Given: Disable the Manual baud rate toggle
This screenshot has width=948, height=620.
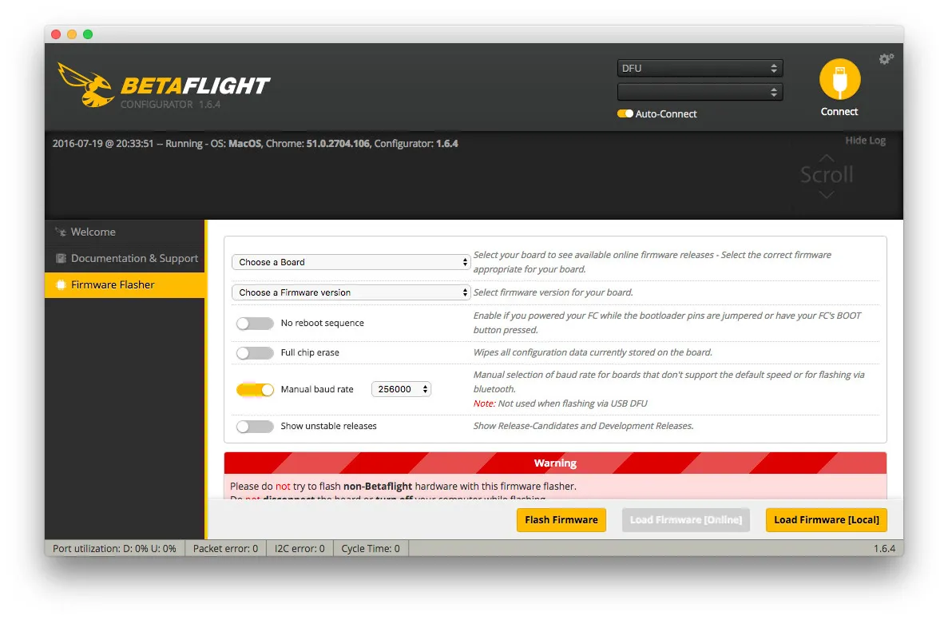Looking at the screenshot, I should 255,390.
